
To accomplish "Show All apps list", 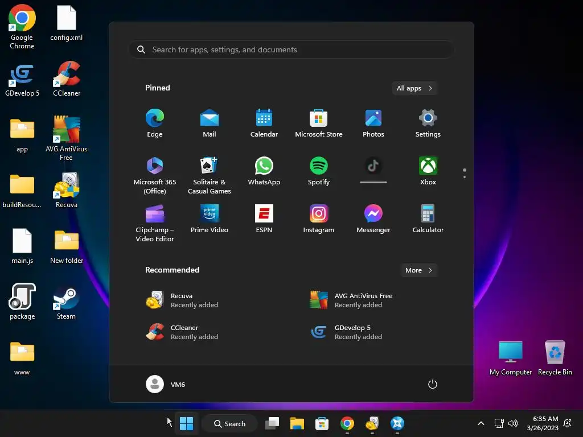I will point(414,88).
